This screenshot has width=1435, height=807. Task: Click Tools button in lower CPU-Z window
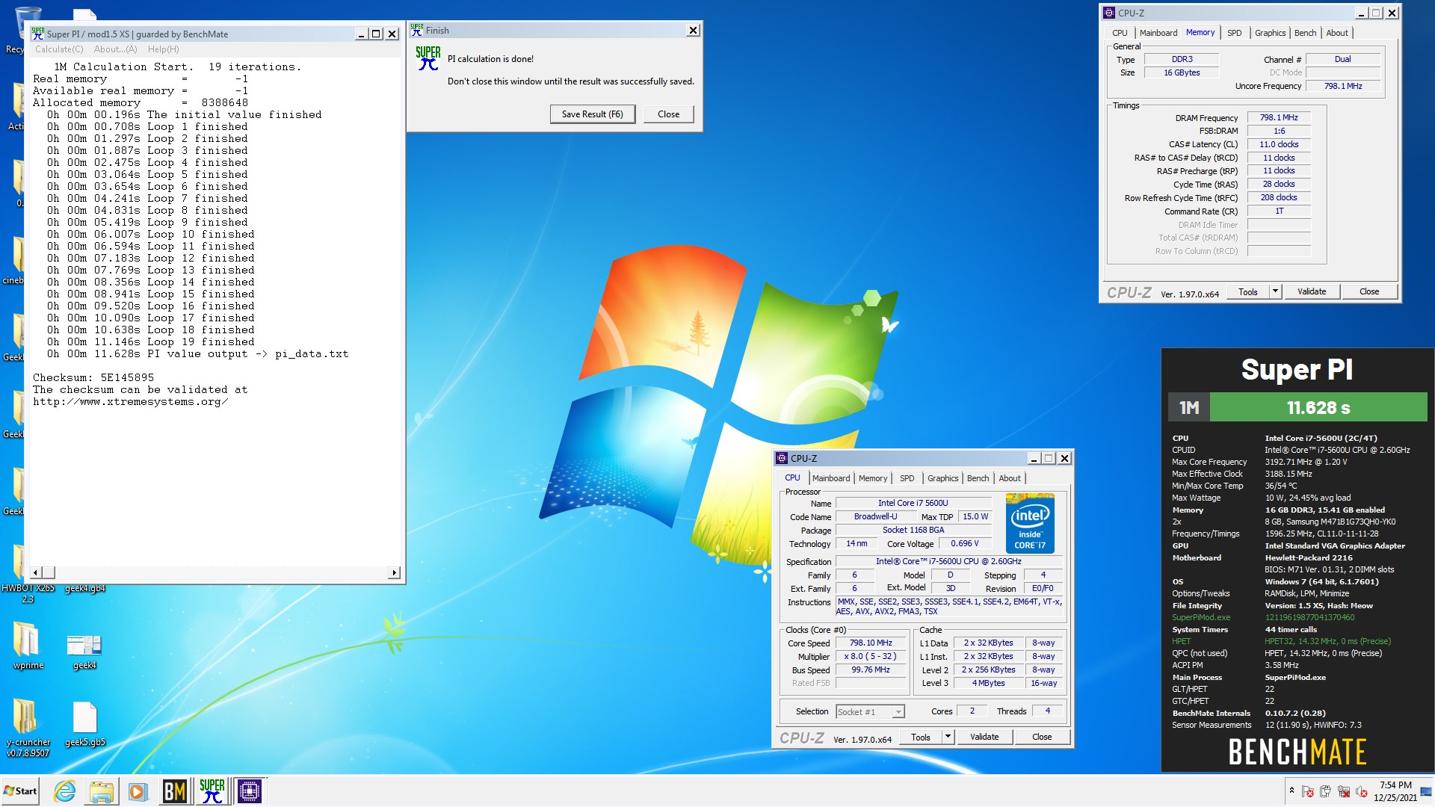pos(920,738)
